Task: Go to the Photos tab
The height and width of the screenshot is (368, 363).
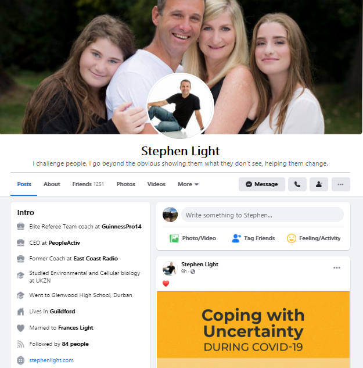Action: (x=125, y=184)
